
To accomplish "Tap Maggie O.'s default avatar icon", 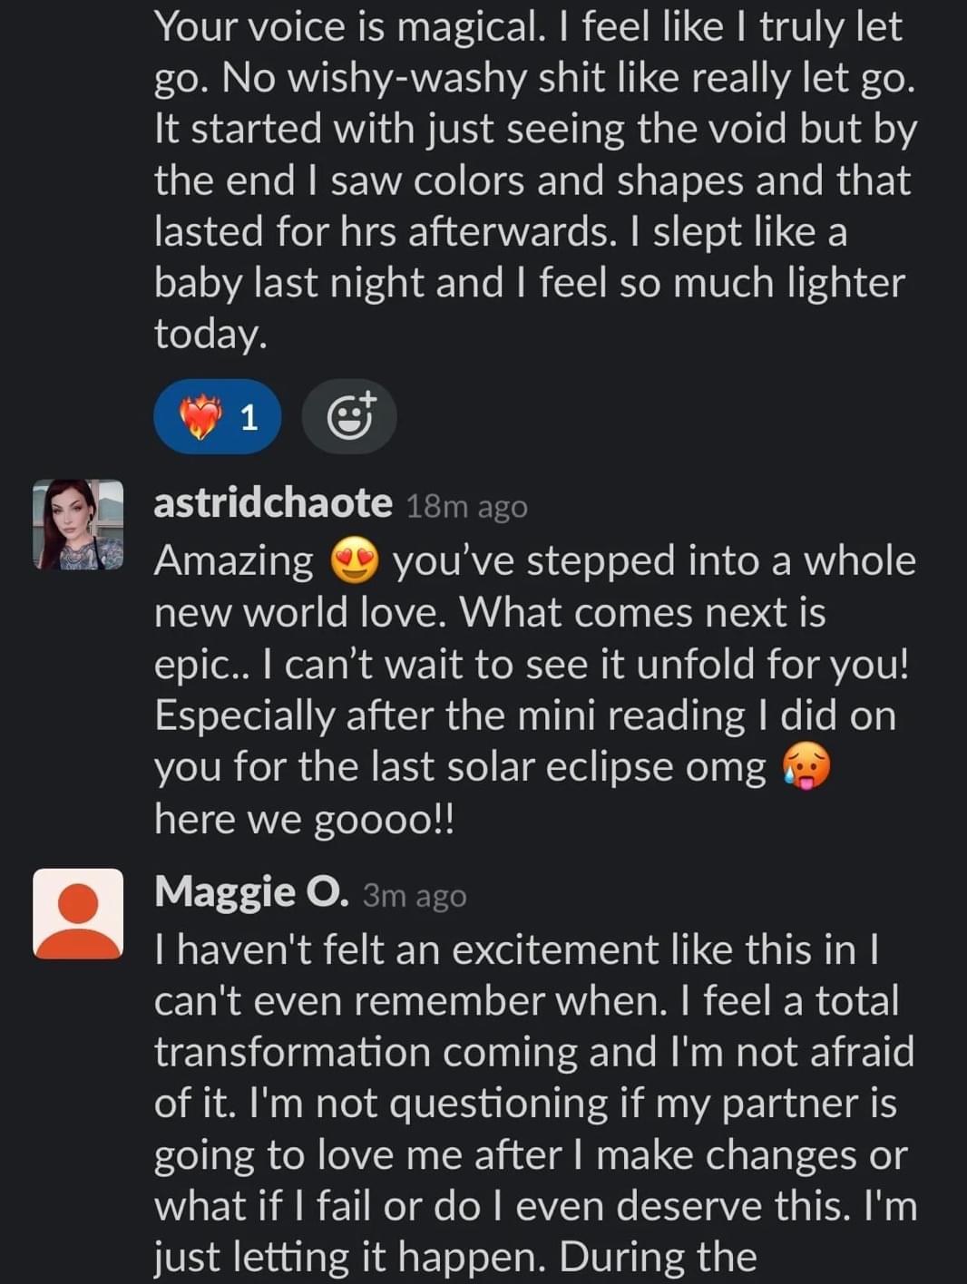I will 78,914.
